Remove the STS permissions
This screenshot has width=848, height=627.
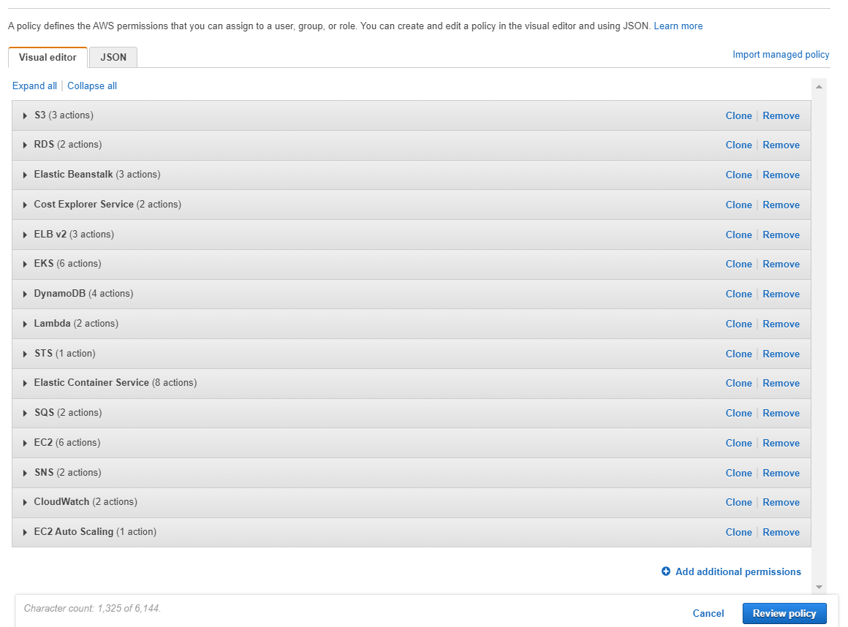[x=781, y=354]
